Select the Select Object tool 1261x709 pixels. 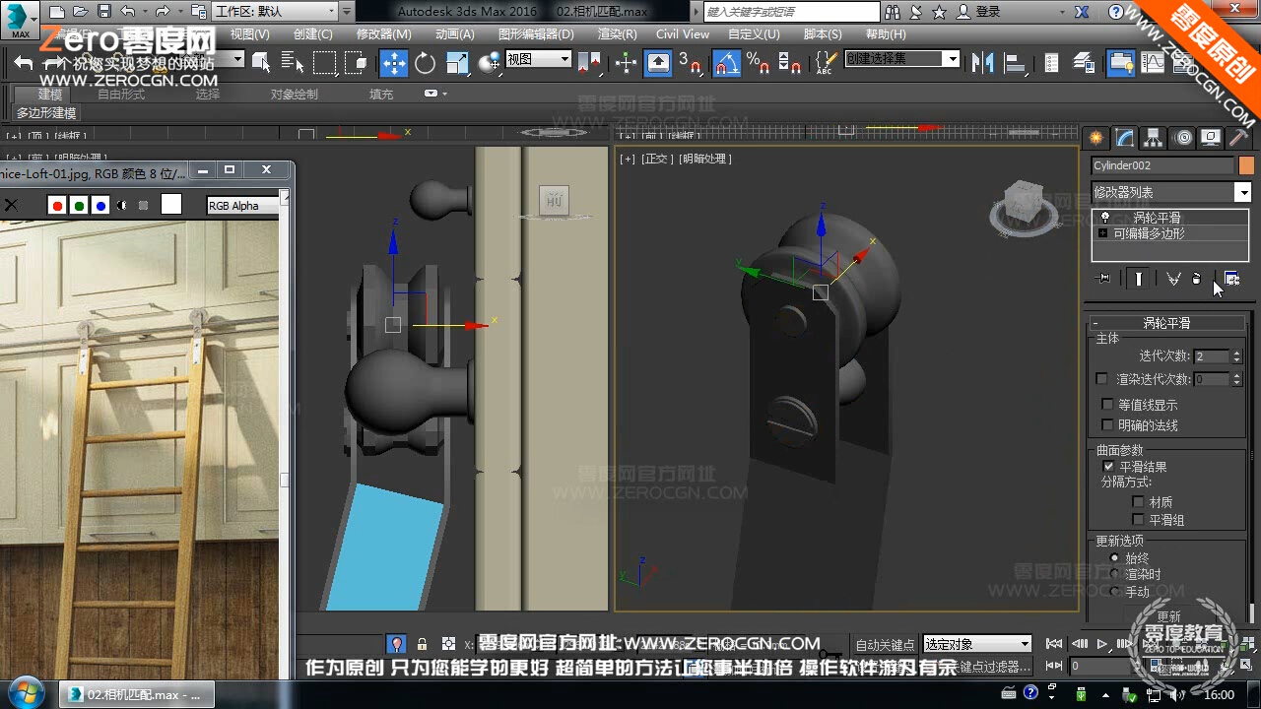(261, 63)
